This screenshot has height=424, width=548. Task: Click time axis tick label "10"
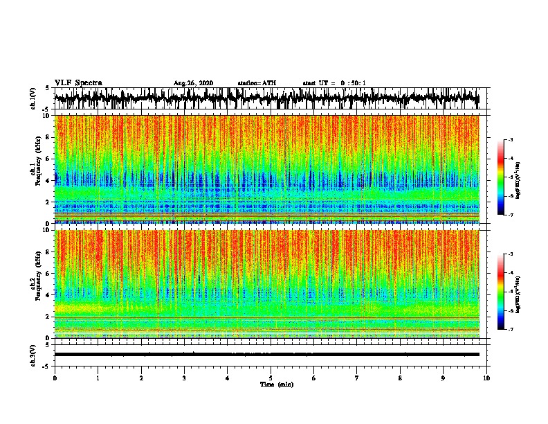[x=486, y=378]
